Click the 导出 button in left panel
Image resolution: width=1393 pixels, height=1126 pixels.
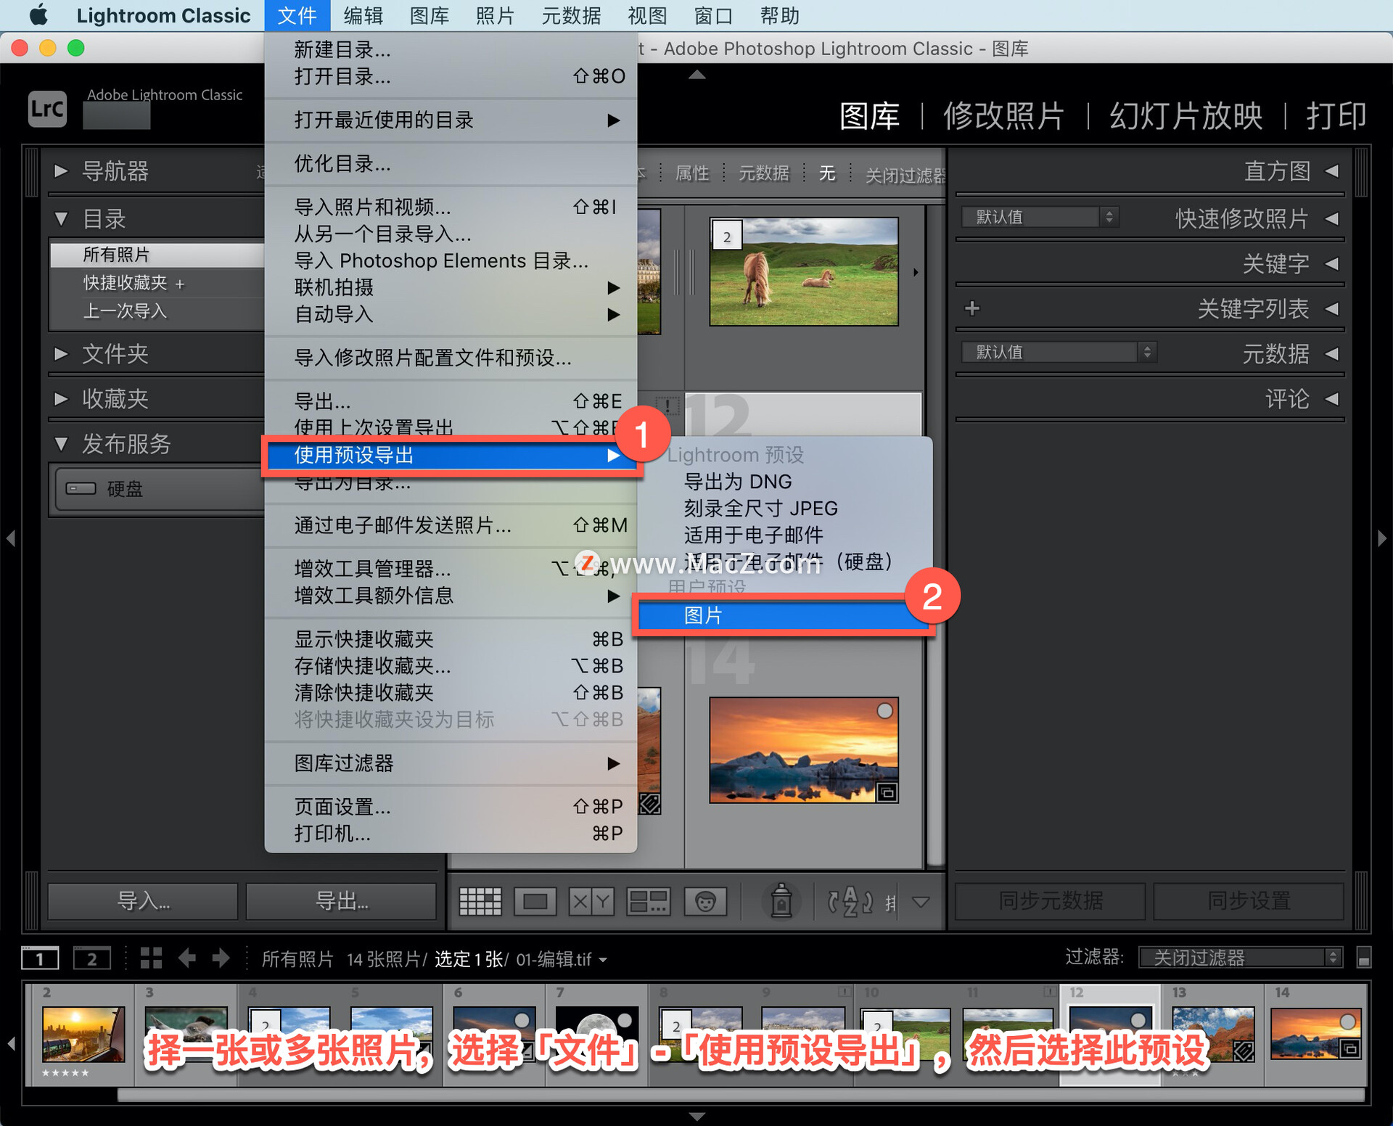click(341, 901)
